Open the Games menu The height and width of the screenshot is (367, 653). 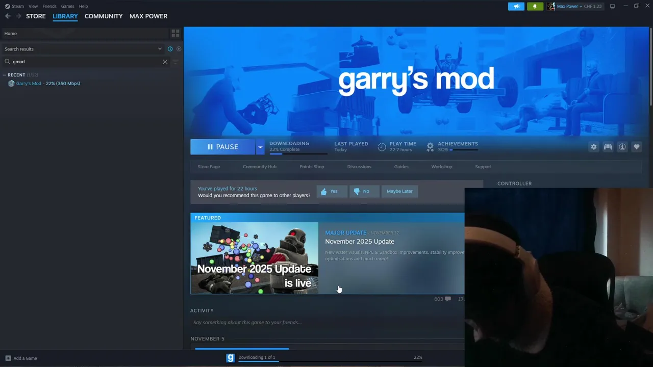[67, 6]
